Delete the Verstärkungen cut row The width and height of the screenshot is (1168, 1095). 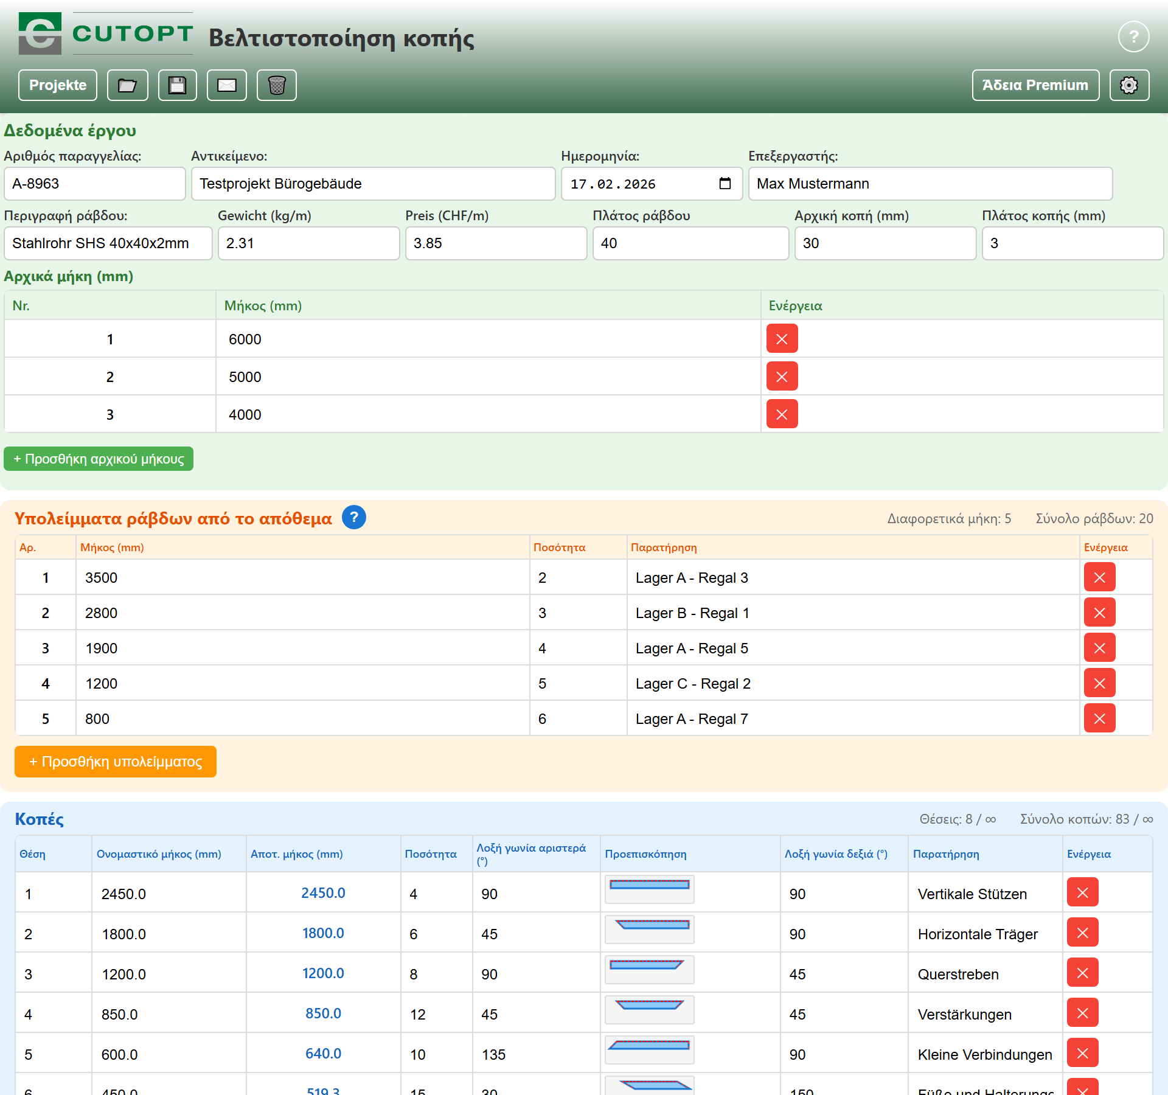[x=1083, y=1013]
